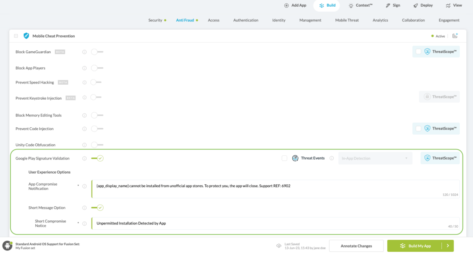Click the add-note icon next to Active status
Screen dimensions: 473x253
455,36
